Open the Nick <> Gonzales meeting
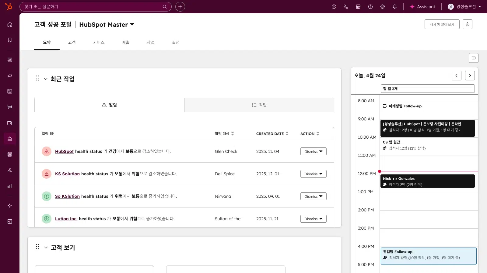The width and height of the screenshot is (487, 273). tap(428, 181)
